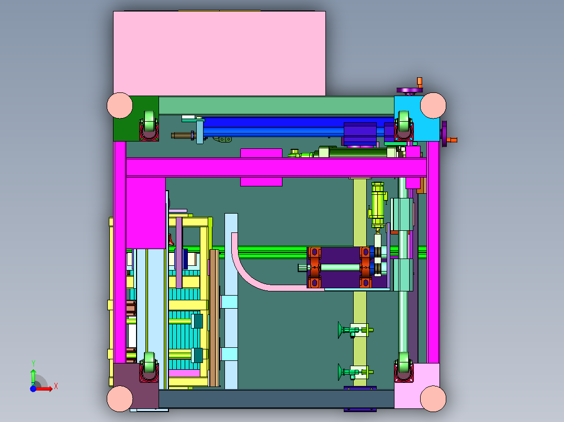Select the dark slate bottom frame beam
Viewport: 564px width, 422px height.
click(276, 399)
